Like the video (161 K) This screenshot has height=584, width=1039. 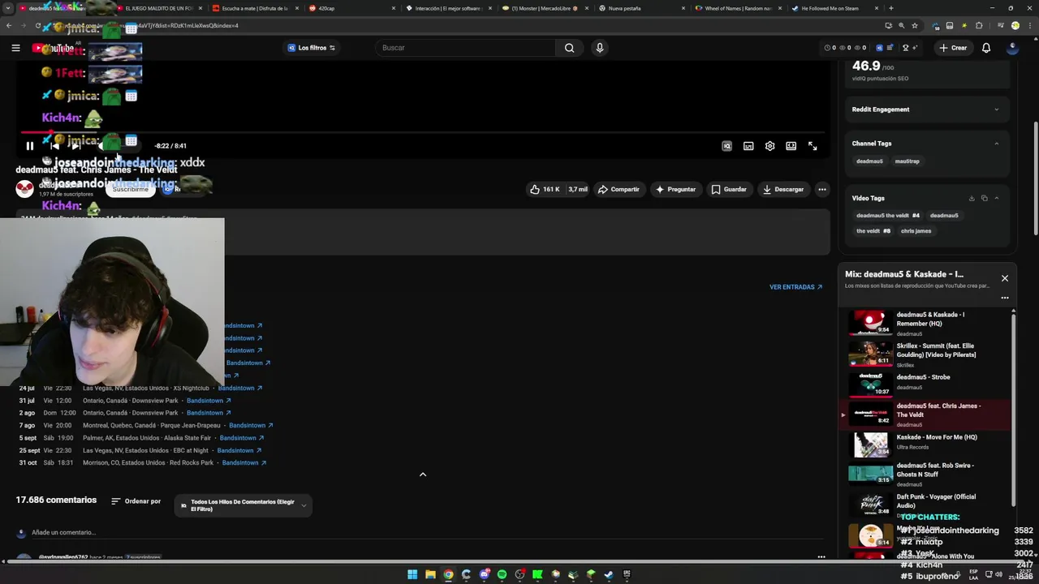pos(544,189)
